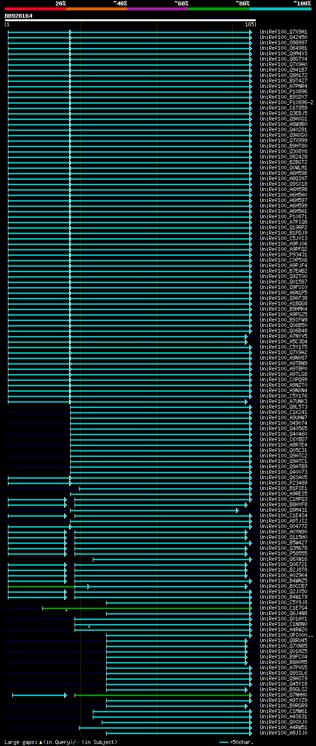Click label UniRef100_B0CCB7

tap(283, 586)
